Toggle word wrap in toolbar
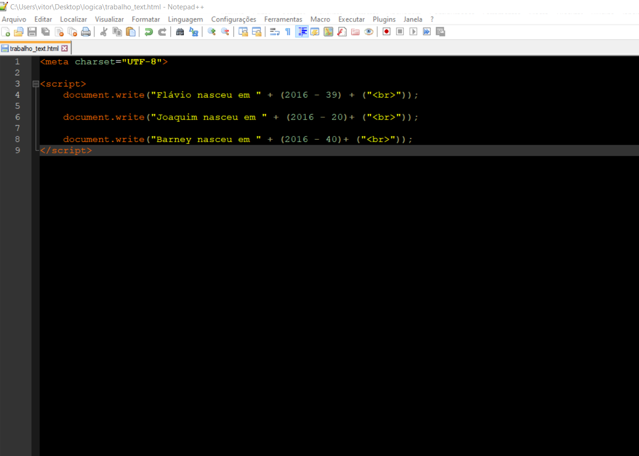 (x=275, y=32)
